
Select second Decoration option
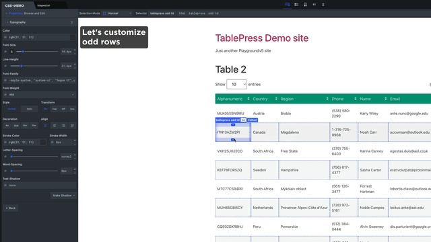(16, 126)
